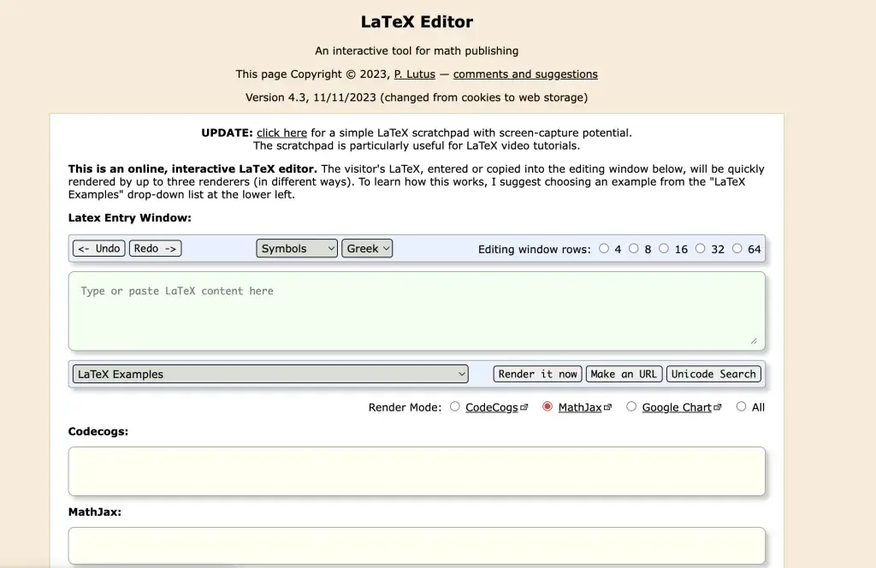Image resolution: width=876 pixels, height=568 pixels.
Task: Set editing window rows to 16
Action: pyautogui.click(x=664, y=248)
